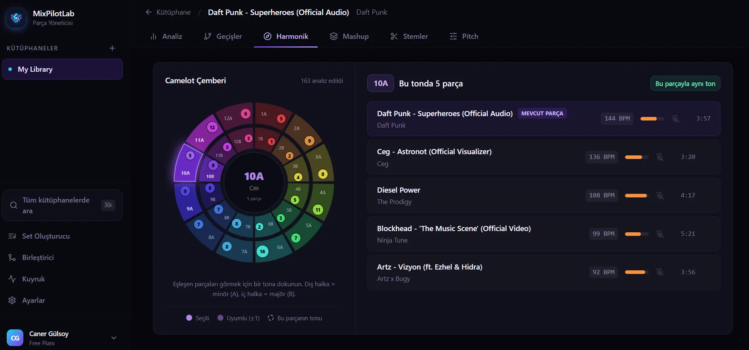The height and width of the screenshot is (350, 749).
Task: Switch to the Analiz tab
Action: point(166,36)
